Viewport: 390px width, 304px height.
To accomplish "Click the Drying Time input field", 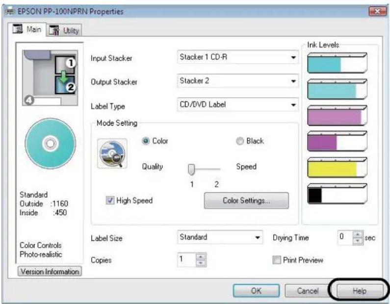I will point(345,237).
